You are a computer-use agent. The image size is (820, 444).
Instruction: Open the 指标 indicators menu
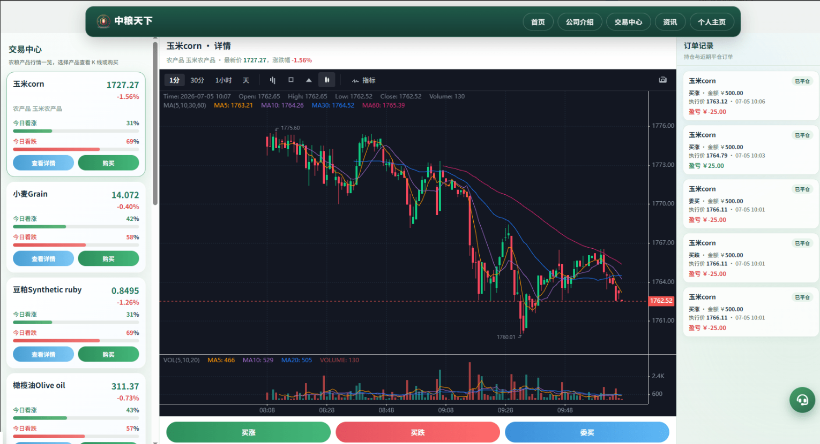(363, 80)
